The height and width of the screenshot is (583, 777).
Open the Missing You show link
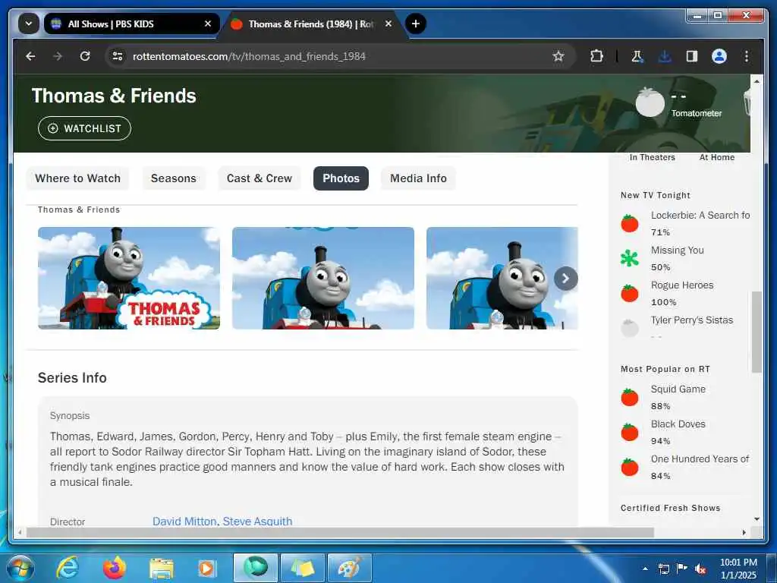pyautogui.click(x=678, y=251)
